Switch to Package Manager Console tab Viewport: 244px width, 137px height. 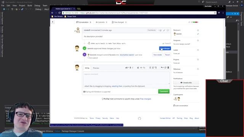click(x=73, y=131)
